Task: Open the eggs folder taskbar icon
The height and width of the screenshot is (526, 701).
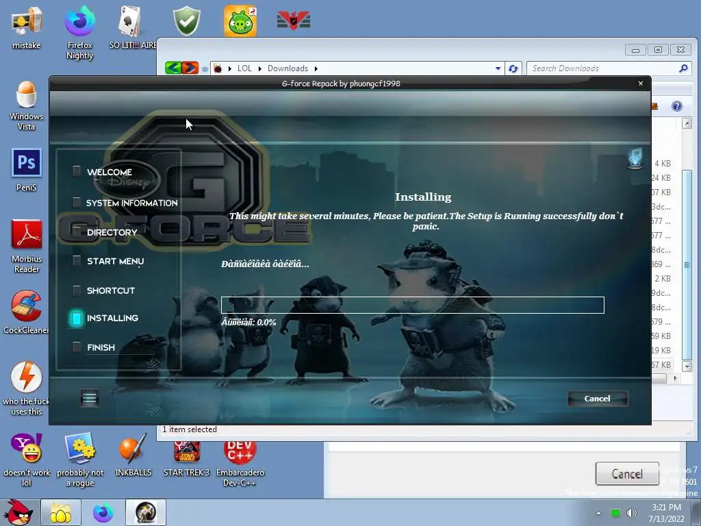Action: pos(61,512)
